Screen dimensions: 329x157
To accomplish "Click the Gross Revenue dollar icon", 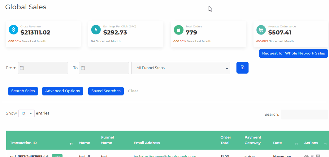I will pos(13,30).
